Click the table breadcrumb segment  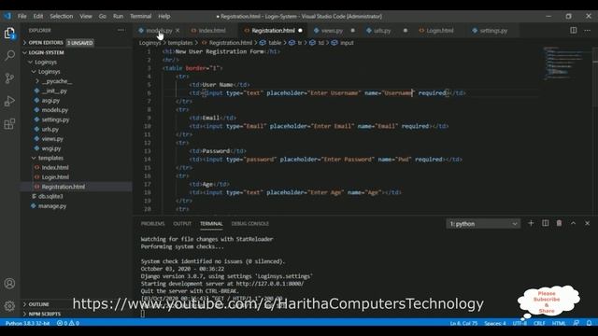point(275,43)
